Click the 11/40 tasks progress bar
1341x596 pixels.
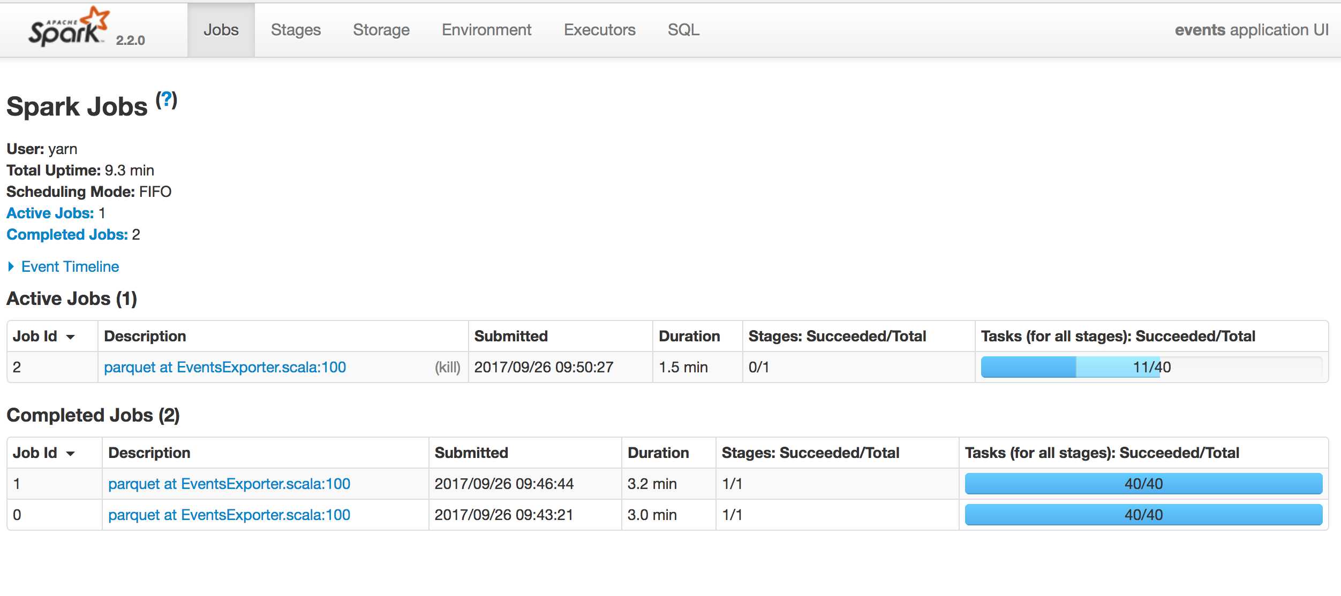pyautogui.click(x=1151, y=367)
